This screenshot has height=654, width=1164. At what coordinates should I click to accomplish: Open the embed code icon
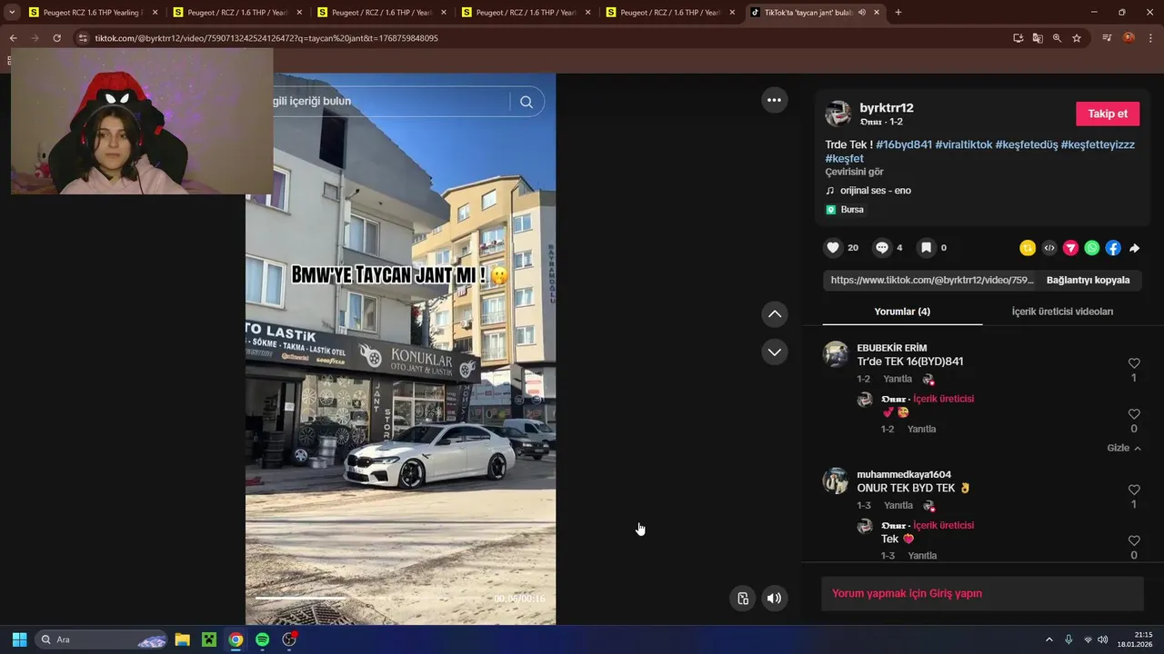pyautogui.click(x=1049, y=248)
